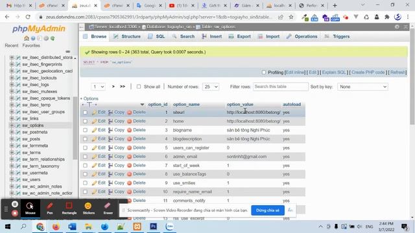Switch to the SQL tab
The height and width of the screenshot is (233, 415).
point(156,36)
